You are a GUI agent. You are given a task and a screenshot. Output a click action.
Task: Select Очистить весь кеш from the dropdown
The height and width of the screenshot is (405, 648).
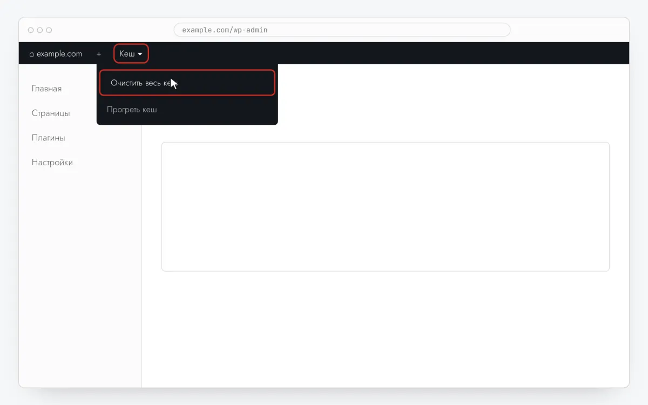click(187, 83)
